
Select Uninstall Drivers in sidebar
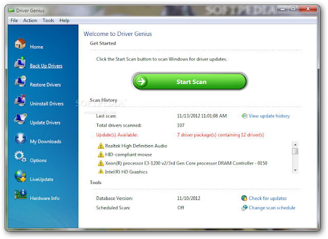tap(47, 104)
